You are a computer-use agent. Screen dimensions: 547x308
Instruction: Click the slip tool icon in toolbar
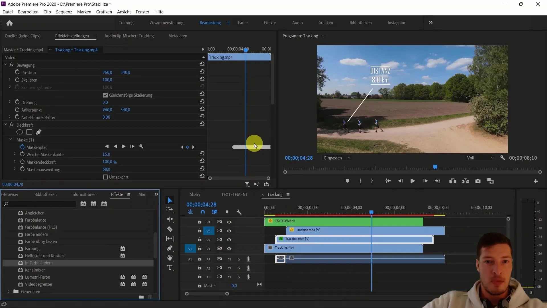point(170,239)
